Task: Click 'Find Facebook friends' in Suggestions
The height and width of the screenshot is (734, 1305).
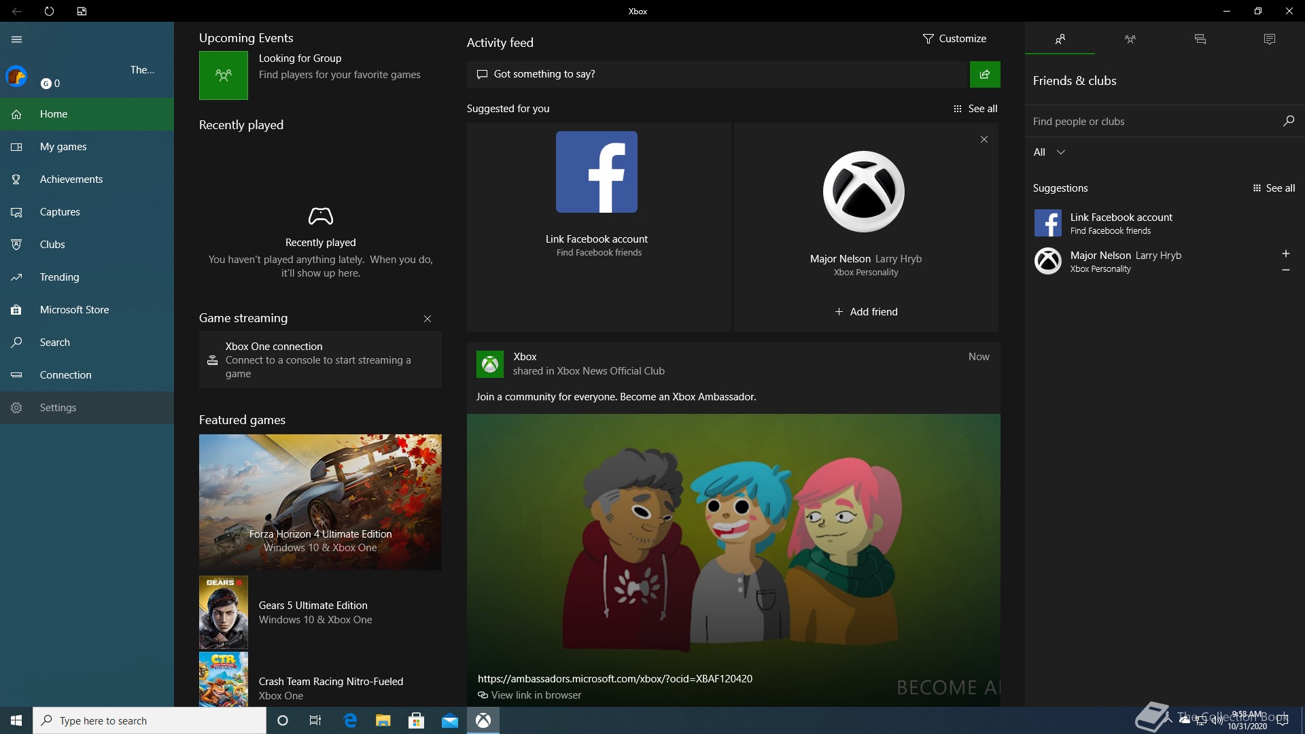Action: pyautogui.click(x=1110, y=231)
